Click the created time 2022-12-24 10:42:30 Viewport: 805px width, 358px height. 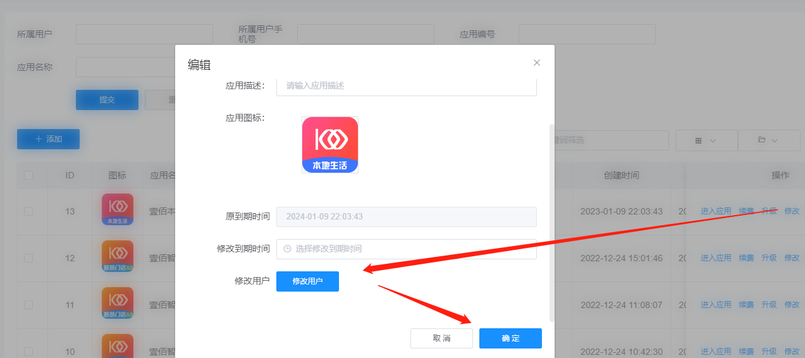622,352
